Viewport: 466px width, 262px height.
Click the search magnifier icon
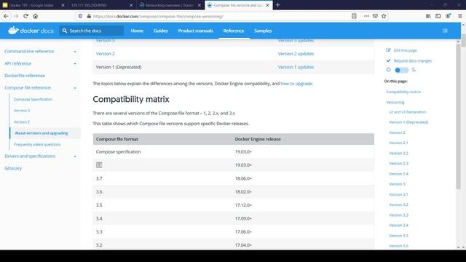click(65, 31)
